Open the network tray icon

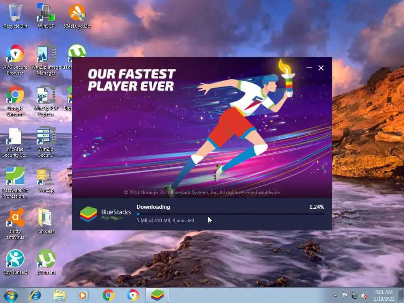point(355,296)
